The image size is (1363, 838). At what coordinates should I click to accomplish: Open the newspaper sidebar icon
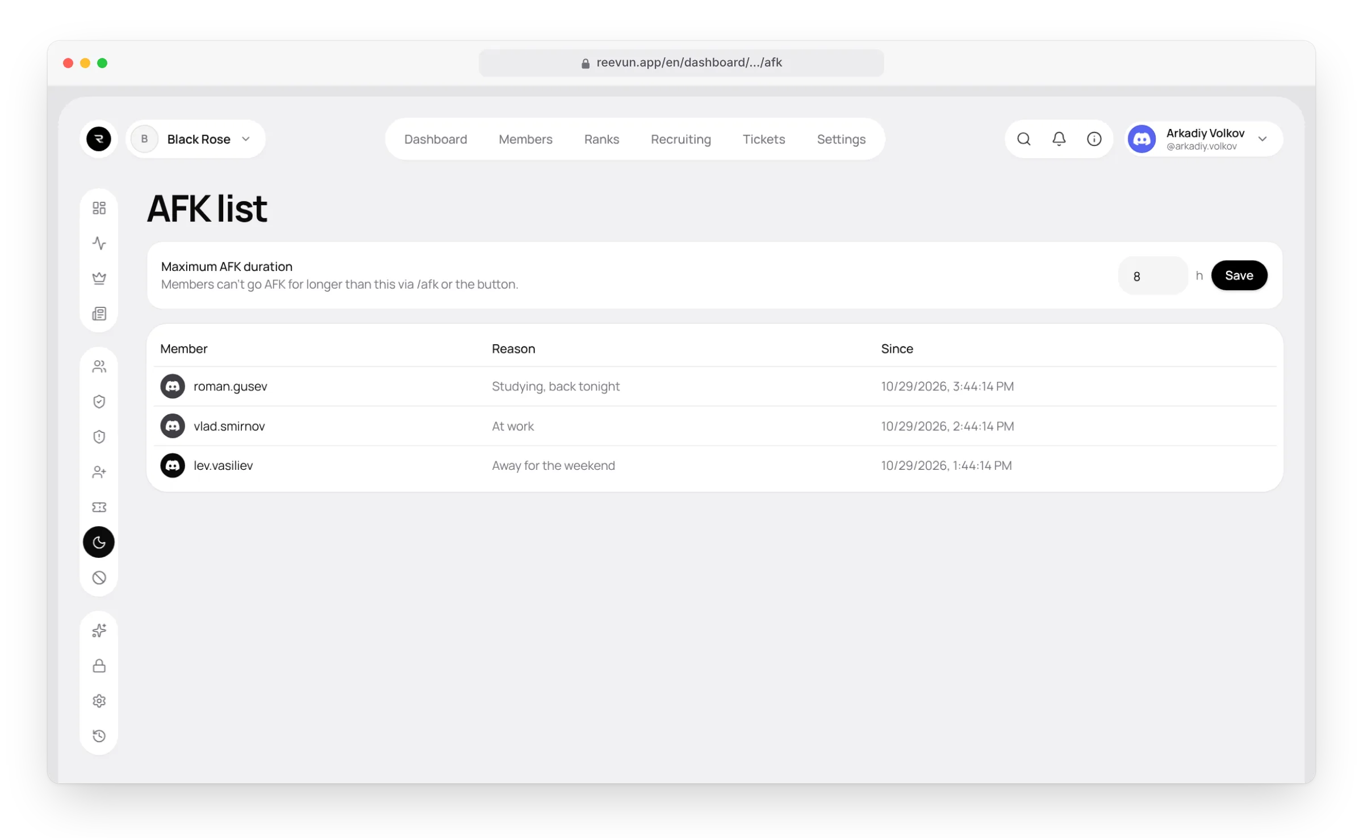(x=99, y=314)
